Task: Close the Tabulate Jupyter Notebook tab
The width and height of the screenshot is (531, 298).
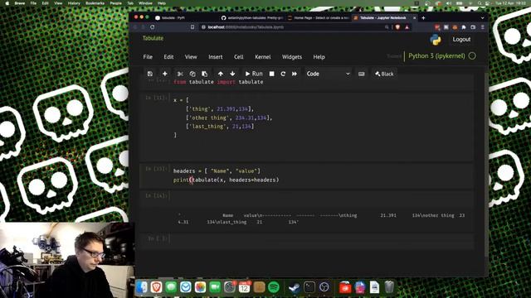Action: (x=415, y=18)
